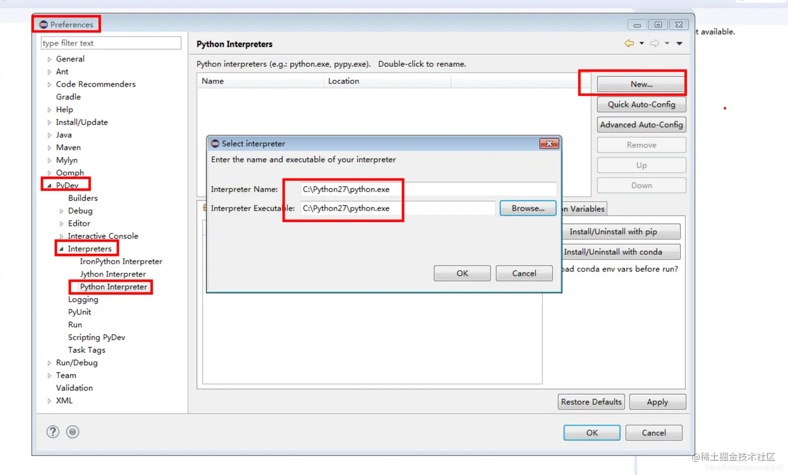
Task: Sort by the Location column header
Action: (x=387, y=81)
